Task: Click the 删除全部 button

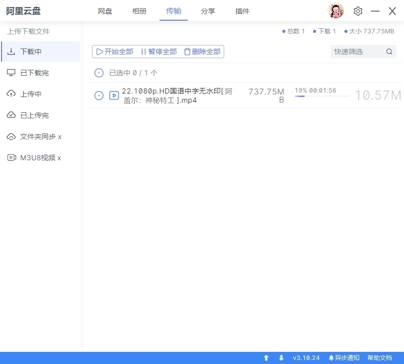Action: pos(202,52)
